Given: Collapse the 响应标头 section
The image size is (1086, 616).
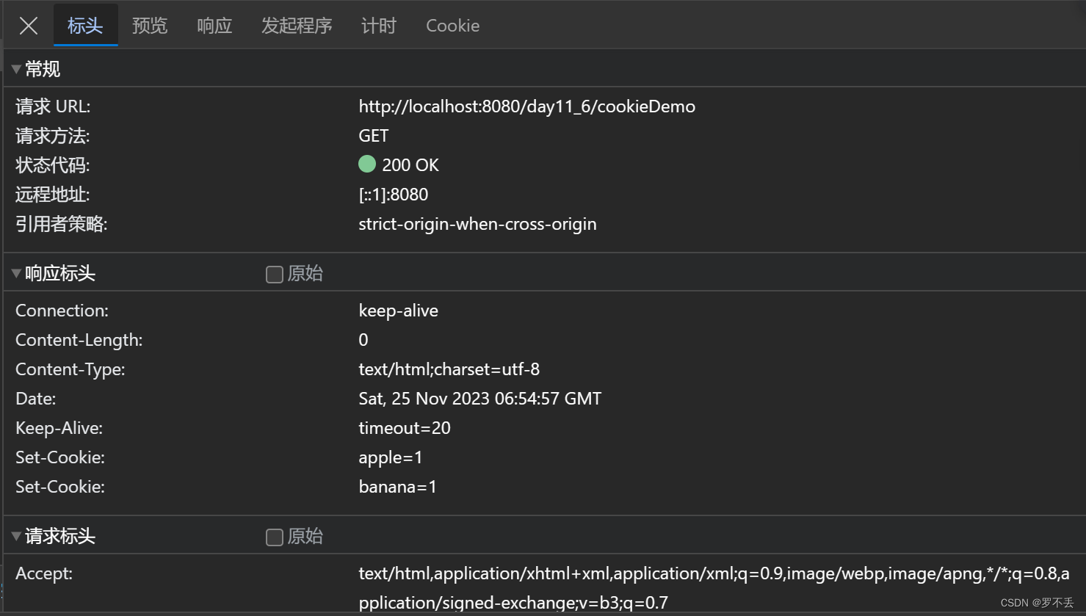Looking at the screenshot, I should [x=16, y=273].
